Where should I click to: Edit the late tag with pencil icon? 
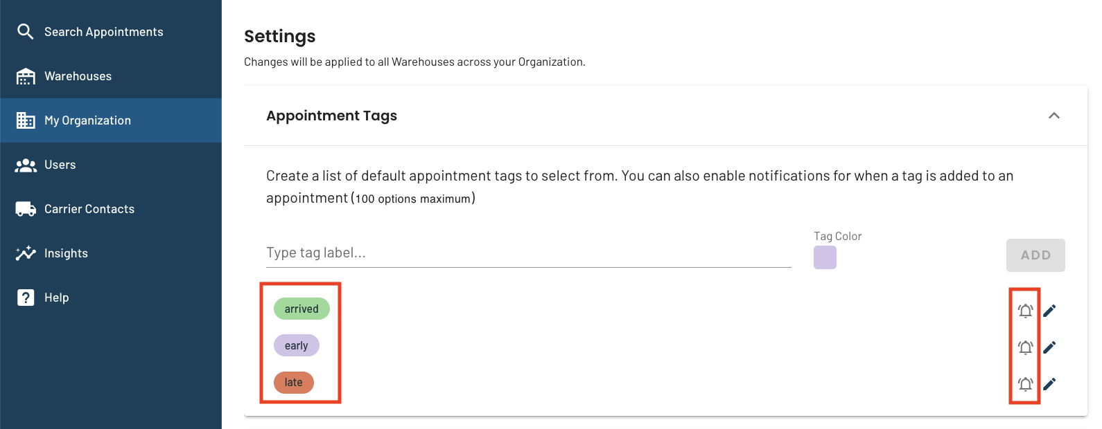click(x=1050, y=384)
